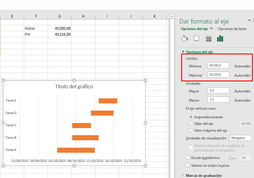
Task: Open the Opciones del eje dropdown arrow
Action: [212, 29]
